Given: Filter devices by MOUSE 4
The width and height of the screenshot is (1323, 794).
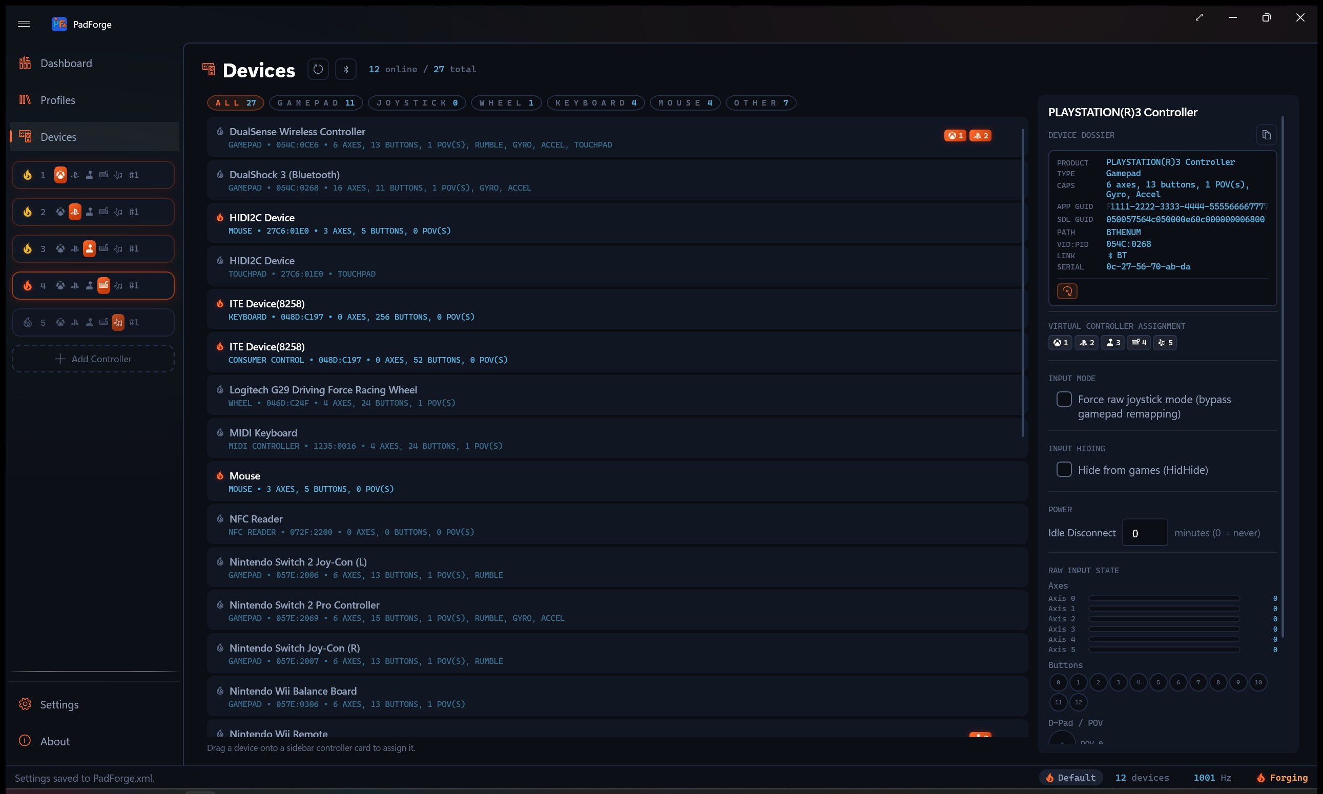Looking at the screenshot, I should click(685, 103).
